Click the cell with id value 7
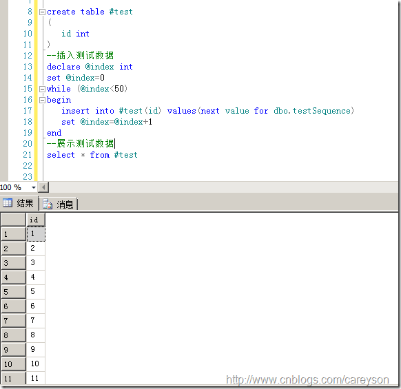The height and width of the screenshot is (389, 401). coord(36,320)
